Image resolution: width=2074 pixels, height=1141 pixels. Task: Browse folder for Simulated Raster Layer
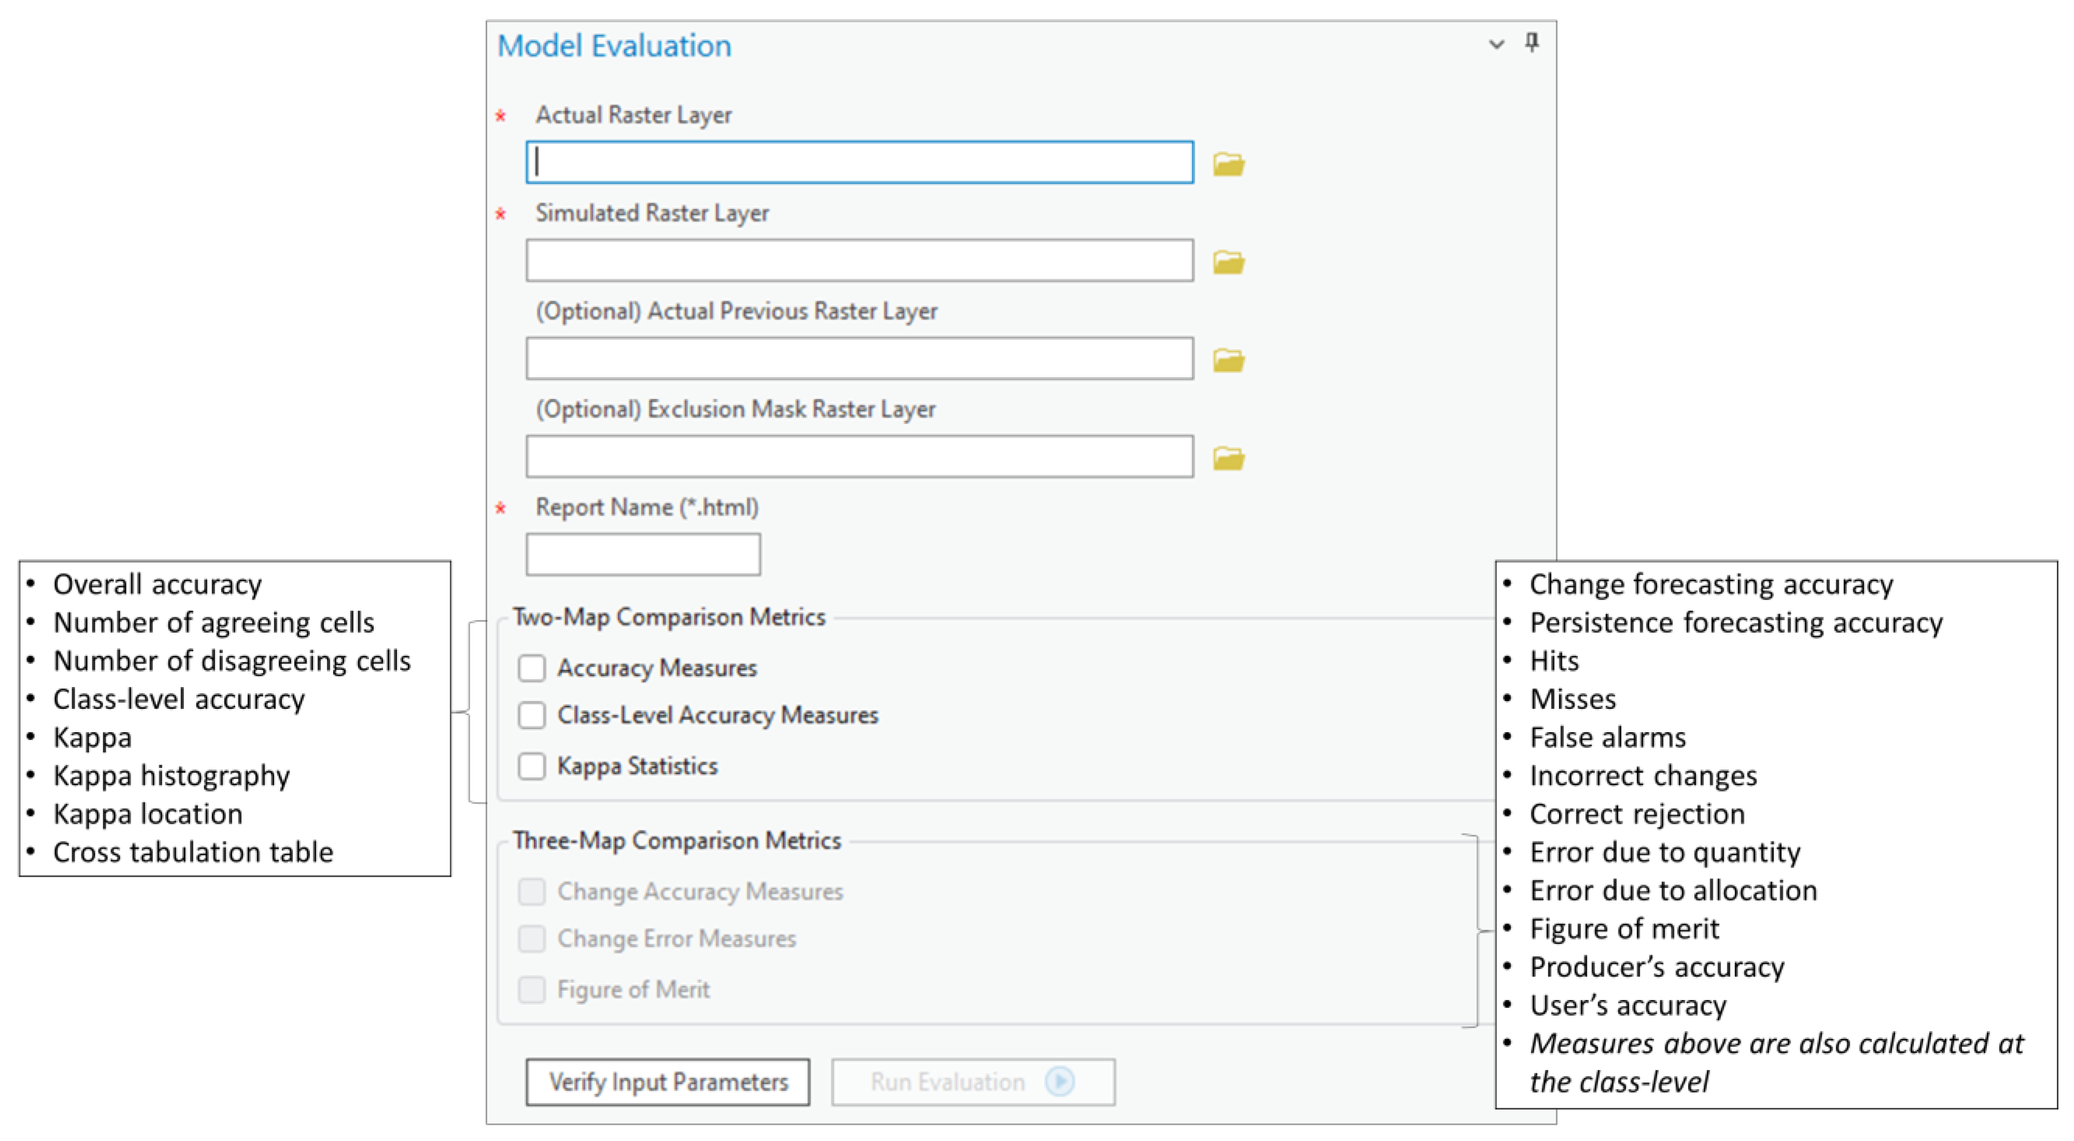click(1229, 263)
